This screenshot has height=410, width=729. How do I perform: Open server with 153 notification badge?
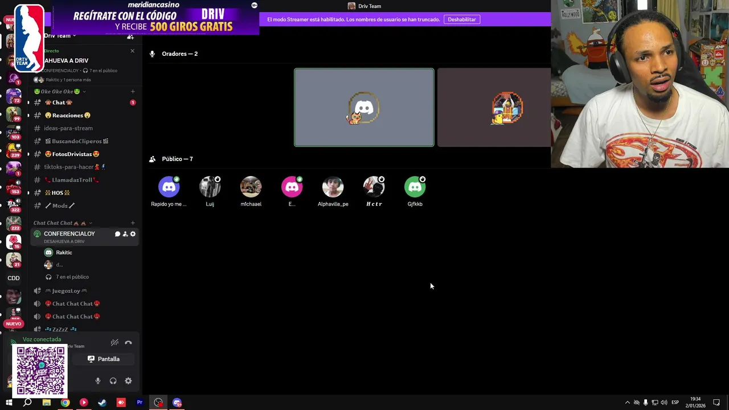pyautogui.click(x=14, y=187)
